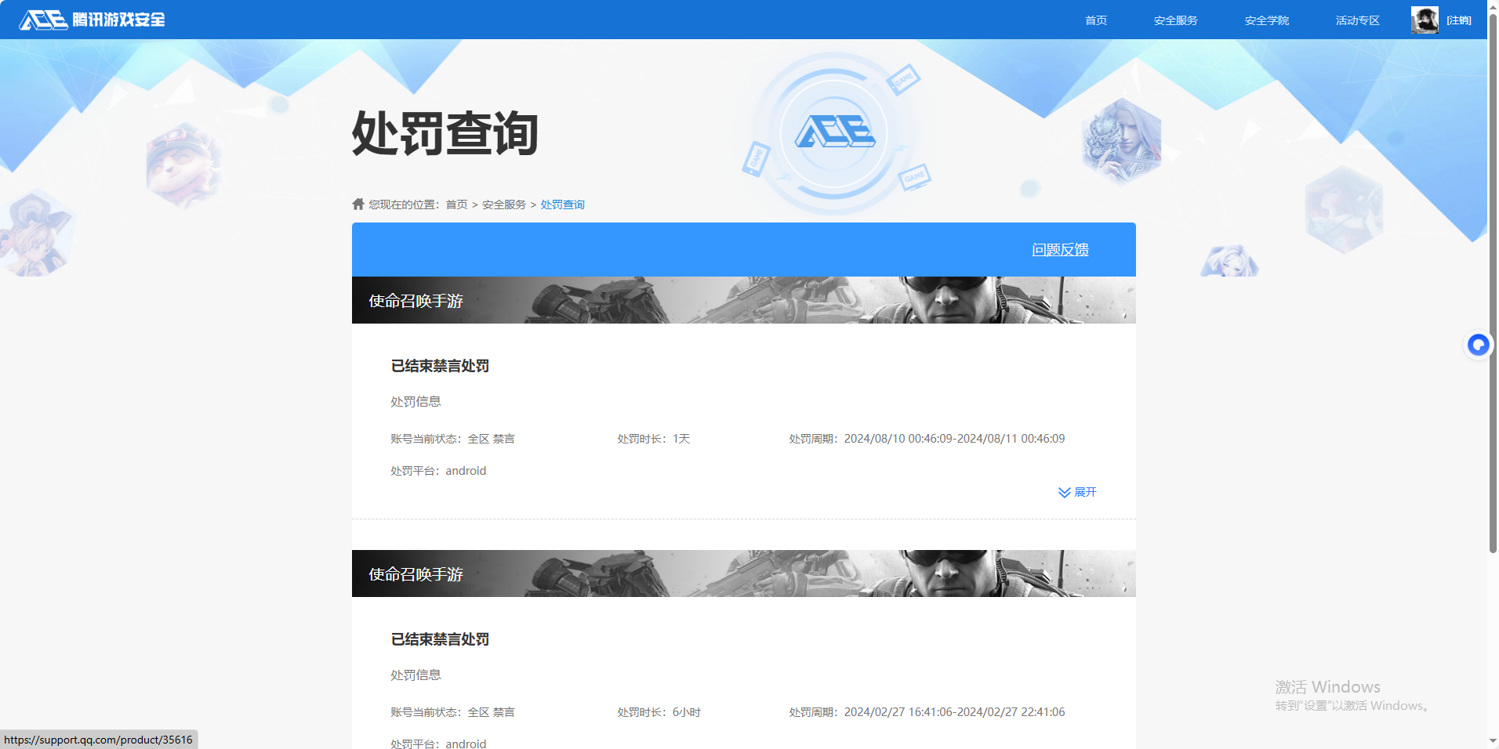
Task: Open the 安全服务 navigation item
Action: (x=1174, y=20)
